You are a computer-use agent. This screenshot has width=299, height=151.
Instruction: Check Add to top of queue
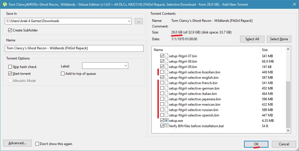(63, 73)
